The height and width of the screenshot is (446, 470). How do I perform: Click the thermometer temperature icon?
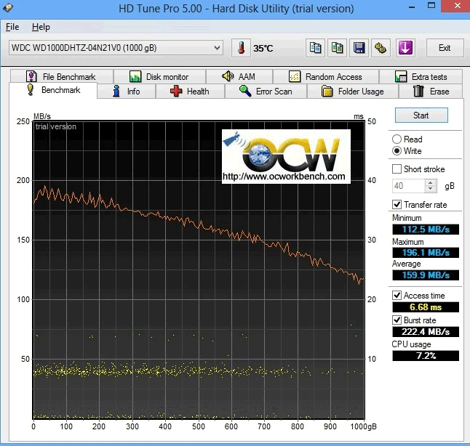pyautogui.click(x=241, y=48)
